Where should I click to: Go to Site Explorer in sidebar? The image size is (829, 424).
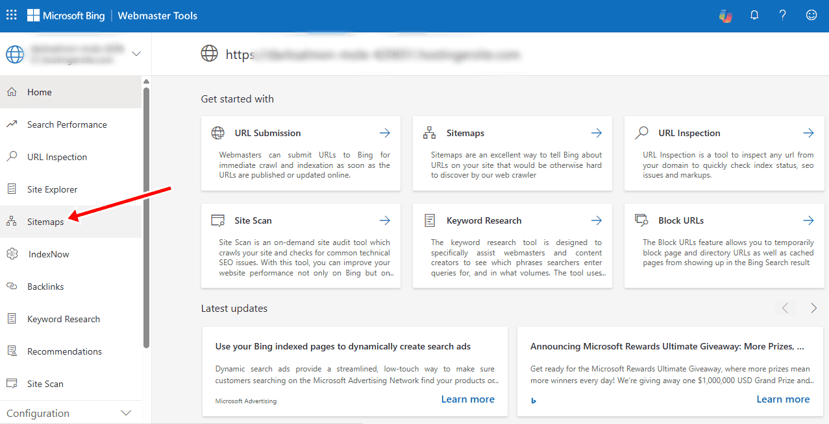71,189
